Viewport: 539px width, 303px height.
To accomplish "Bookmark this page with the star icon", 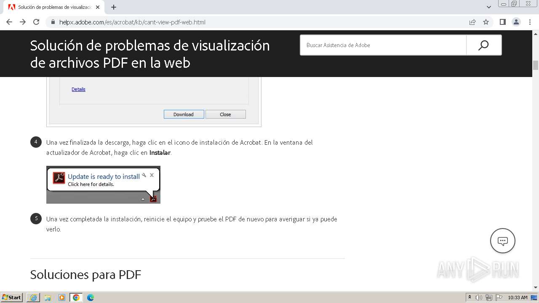I will click(486, 22).
